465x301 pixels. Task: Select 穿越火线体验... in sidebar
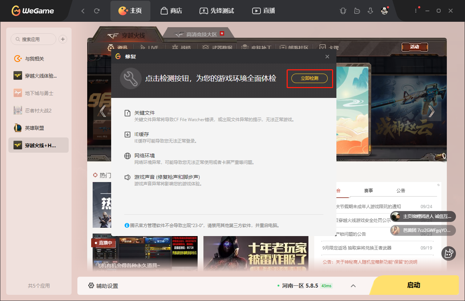[39, 76]
